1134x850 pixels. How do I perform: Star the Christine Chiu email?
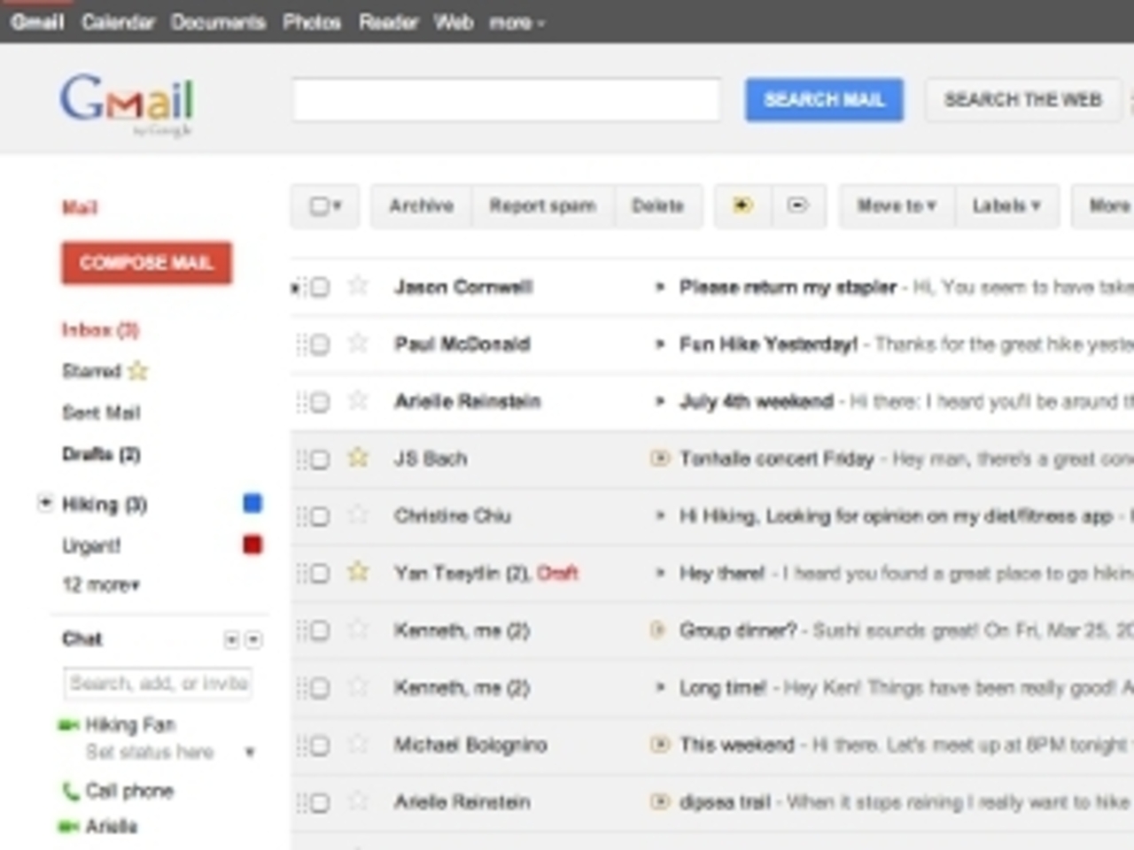[358, 514]
